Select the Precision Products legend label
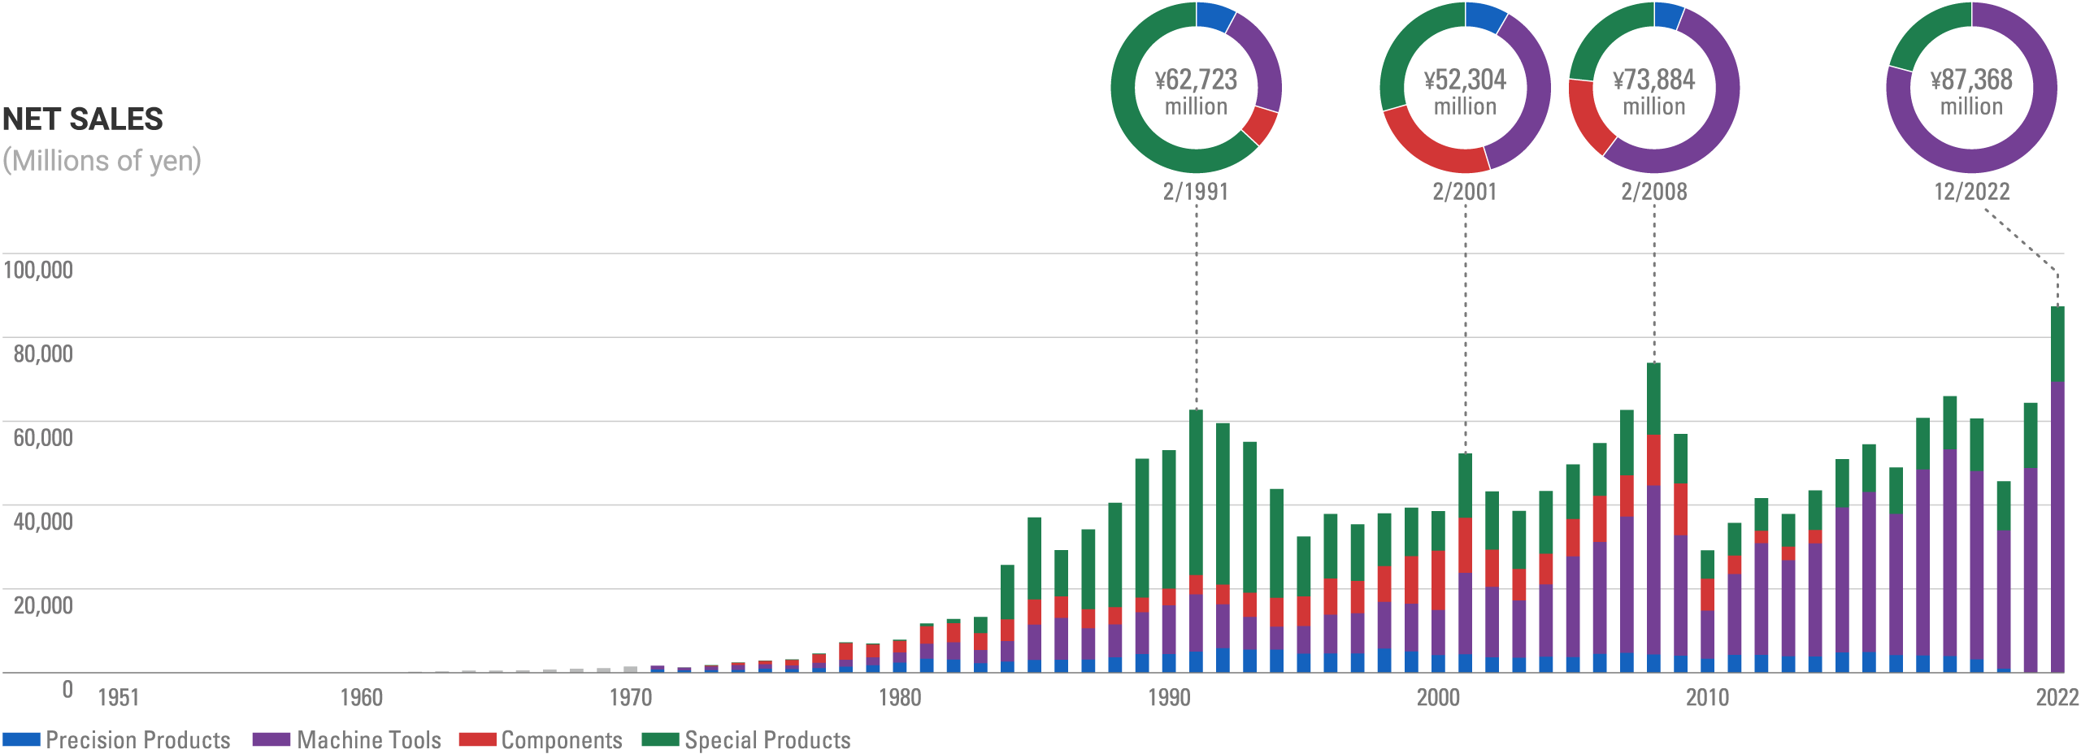Viewport: 2081px width, 754px height. pos(138,740)
